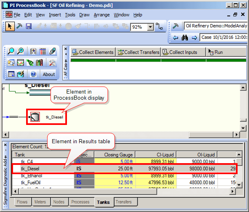Open the Case 10/1/2016 selector field
This screenshot has height=212, width=249.
point(224,37)
